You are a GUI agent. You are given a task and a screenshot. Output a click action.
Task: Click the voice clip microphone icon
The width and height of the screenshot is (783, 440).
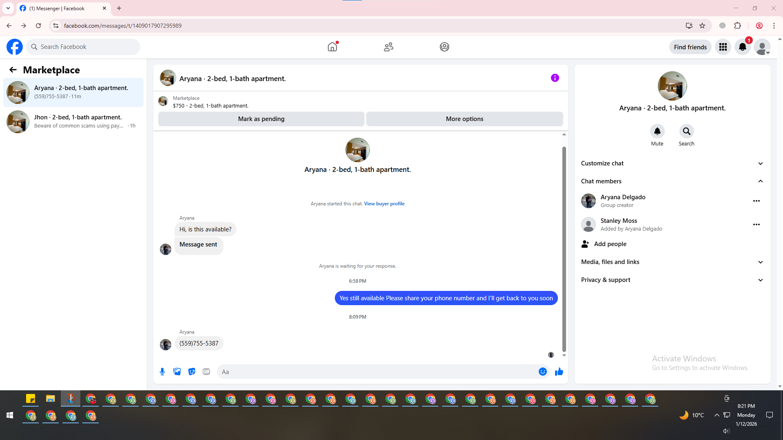coord(162,372)
